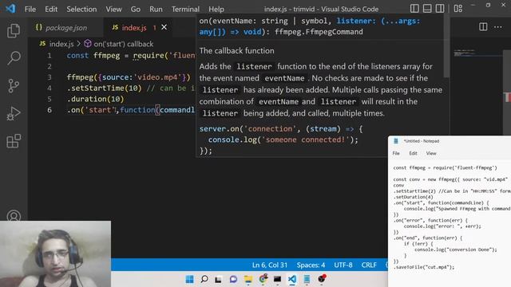Toggle the primary side bar layout icon
Image resolution: width=511 pixels, height=287 pixels.
[414, 9]
